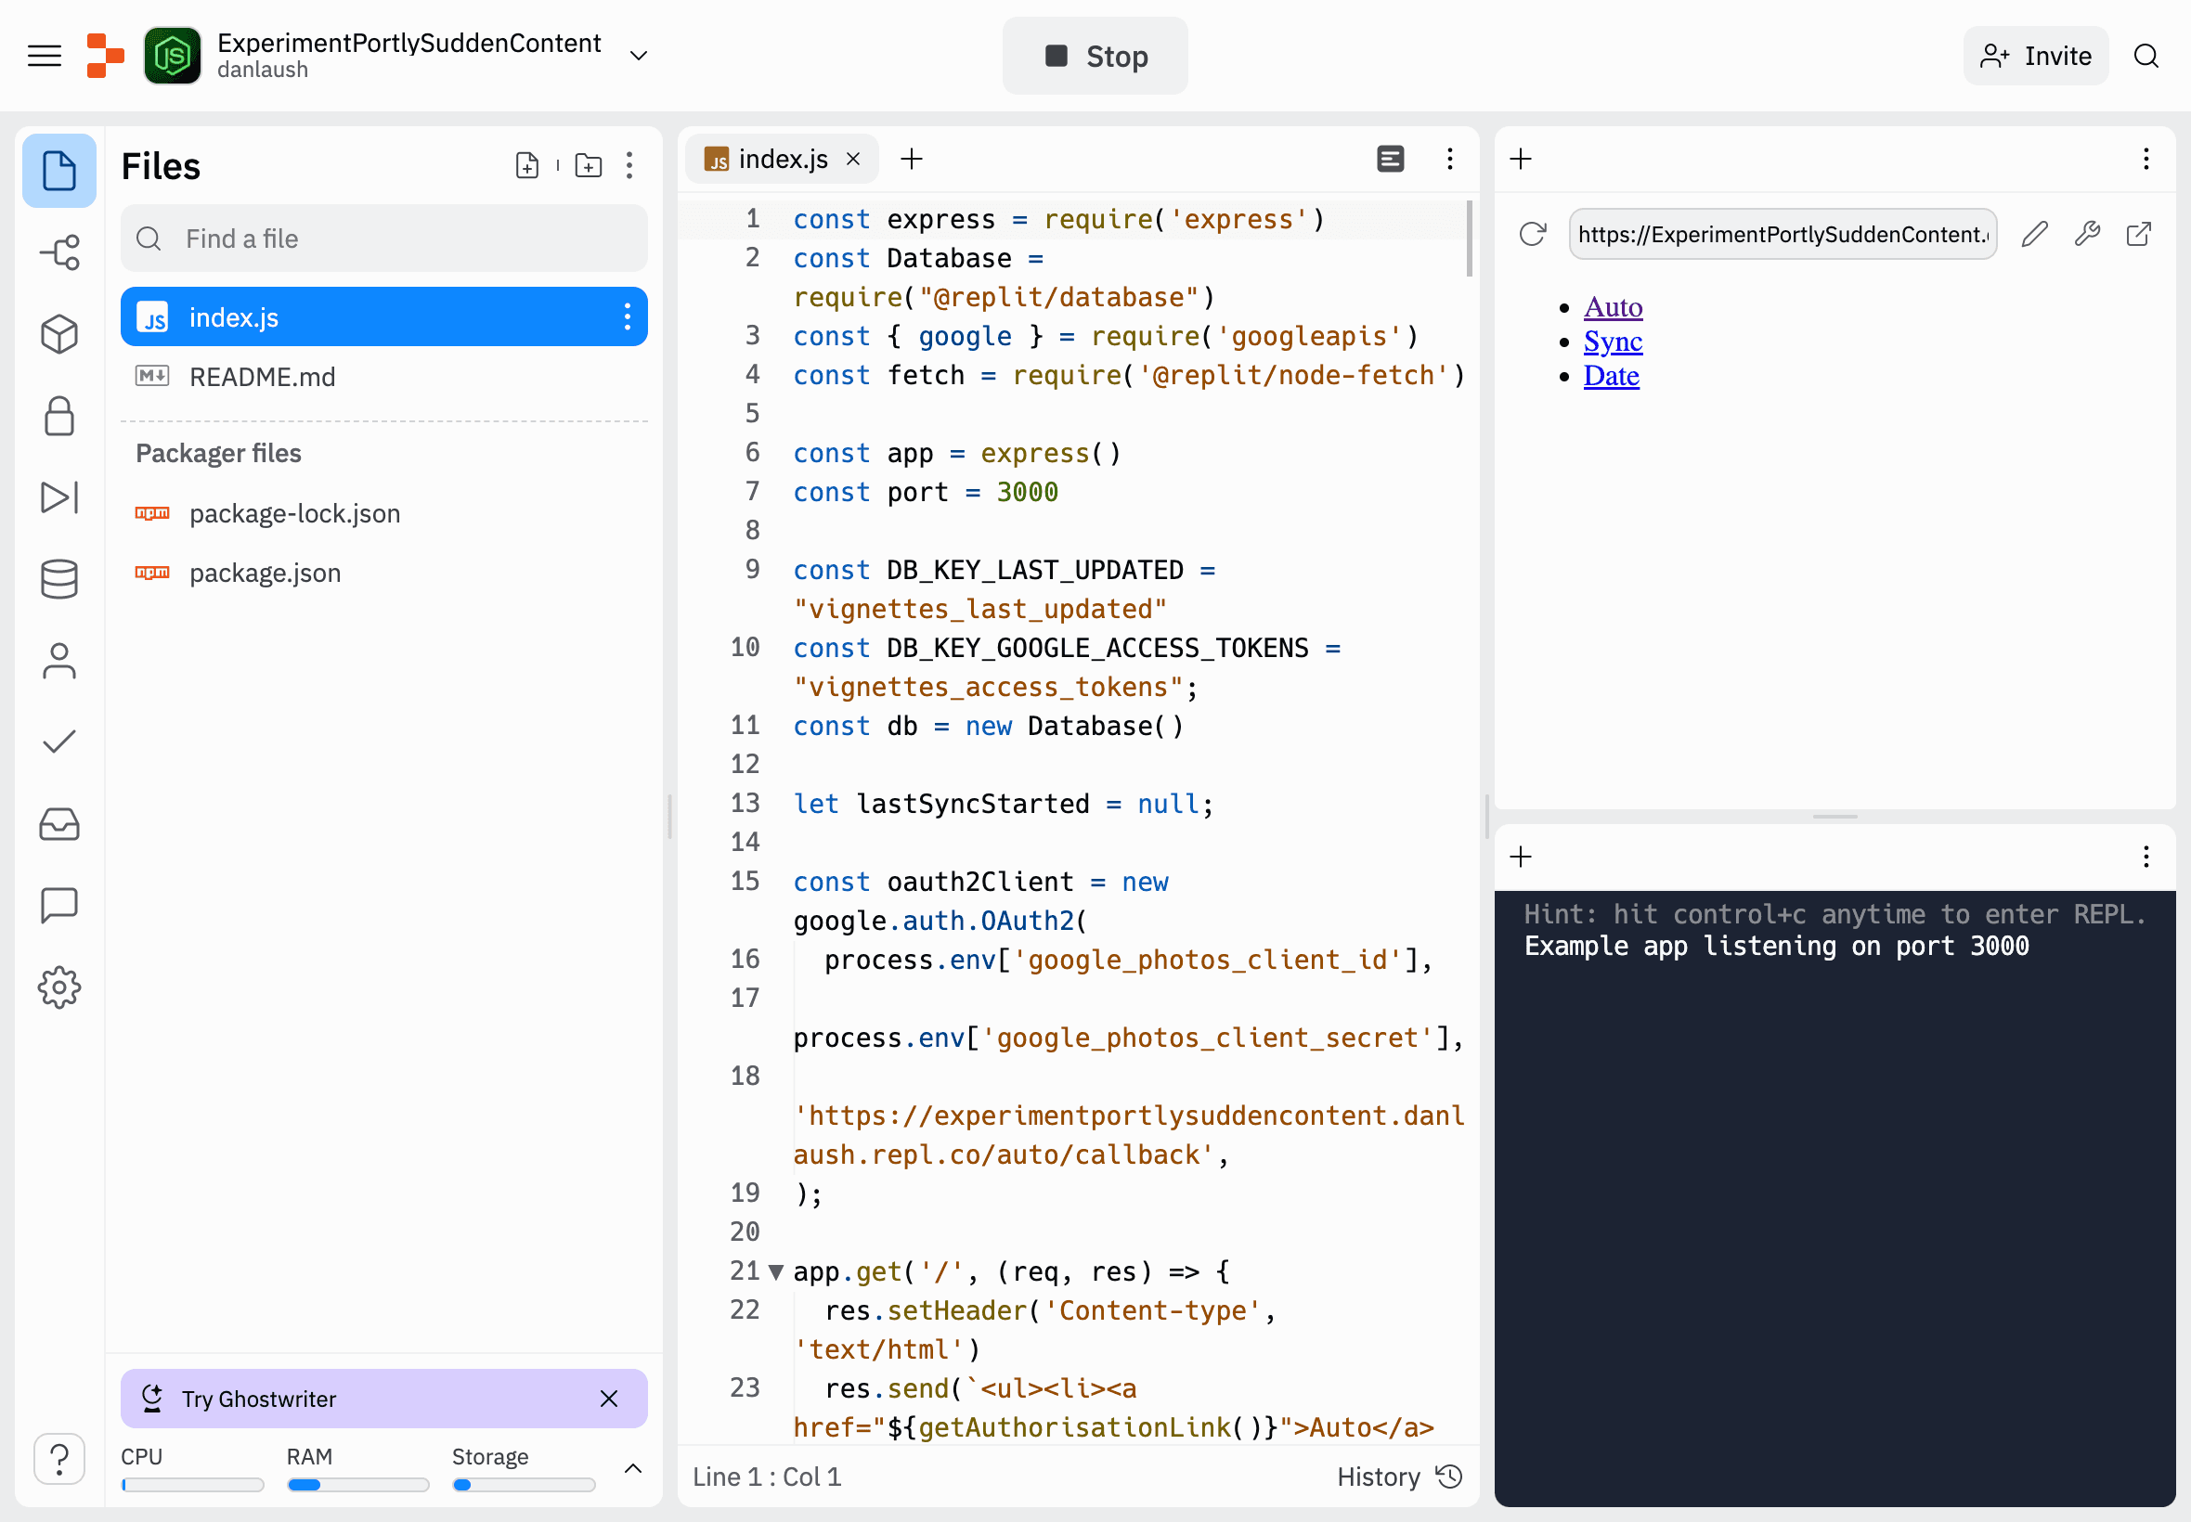The image size is (2191, 1522).
Task: Open the Settings gear icon
Action: click(x=58, y=987)
